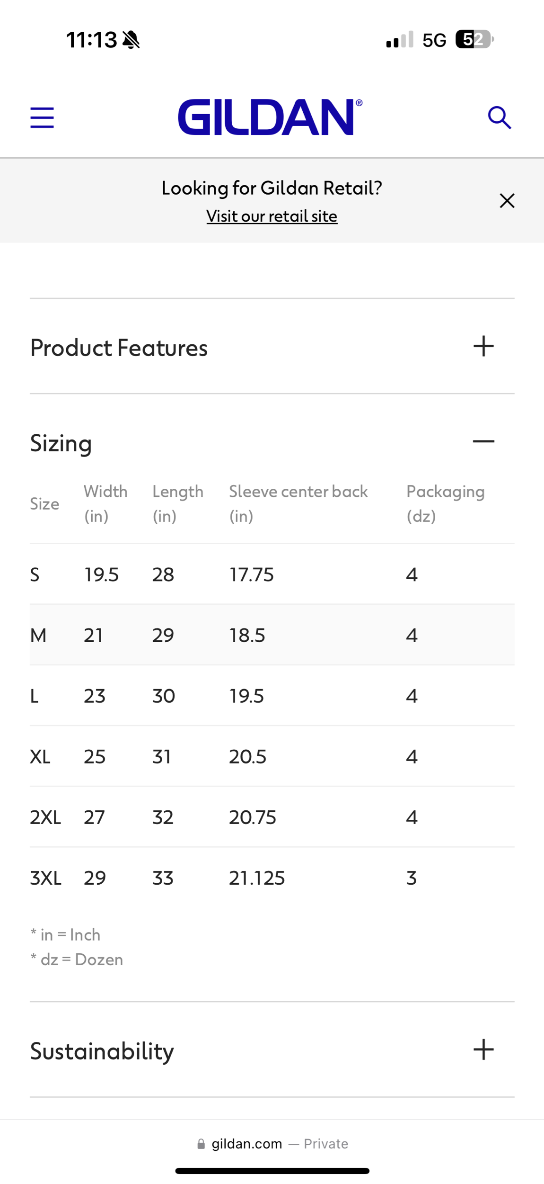Tap the Product Features heading
Viewport: 544px width, 1184px height.
tap(119, 348)
